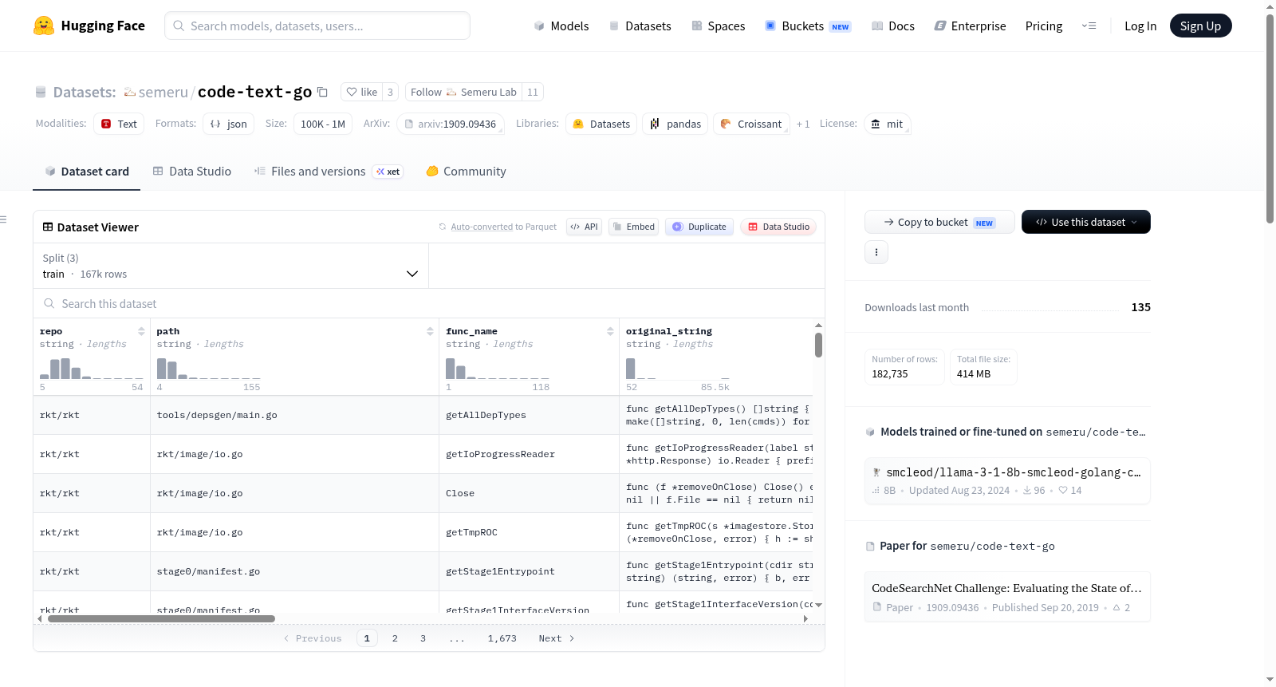Open Data Studio from the viewer header
Viewport: 1276px width, 687px height.
(x=778, y=227)
